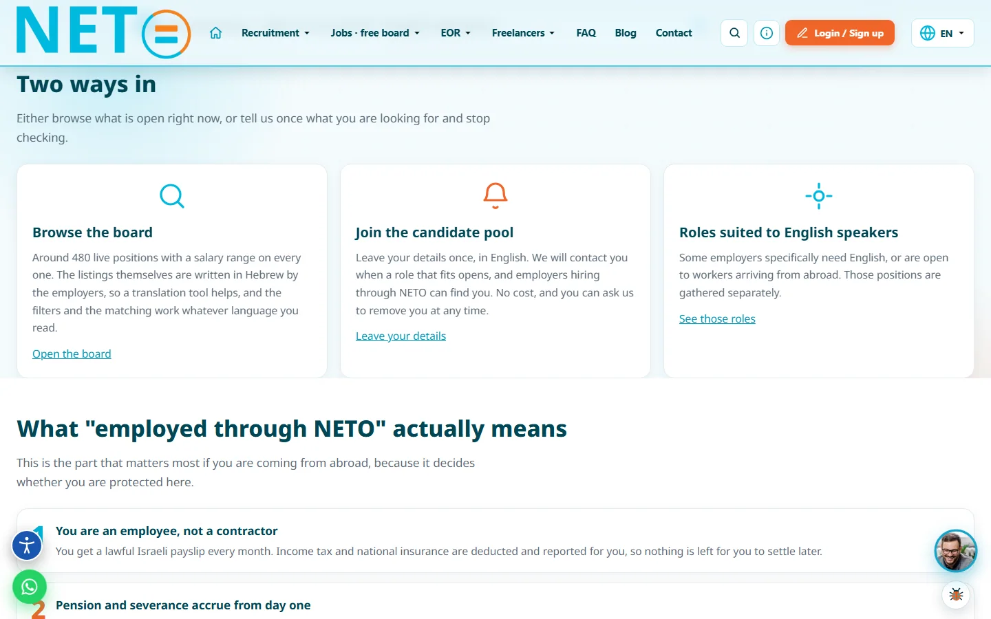Screen dimensions: 991x619
Task: Open the support agent avatar chat
Action: pyautogui.click(x=955, y=551)
